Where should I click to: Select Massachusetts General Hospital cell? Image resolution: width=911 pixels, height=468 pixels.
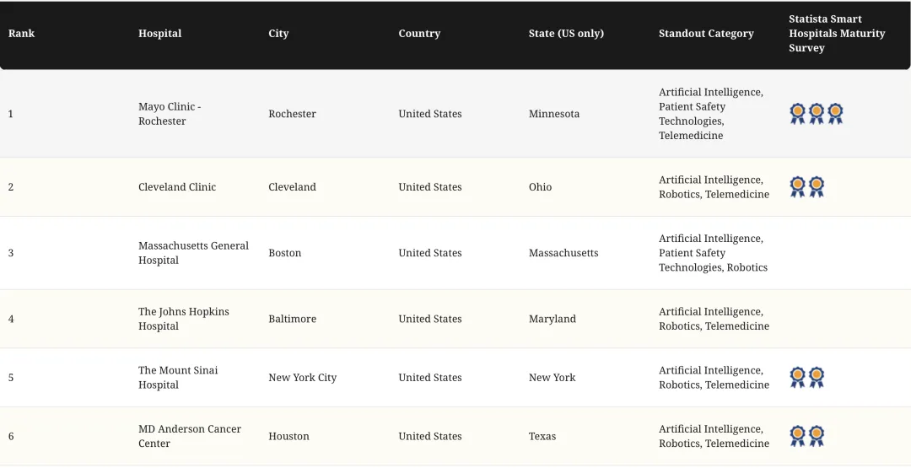pos(193,253)
